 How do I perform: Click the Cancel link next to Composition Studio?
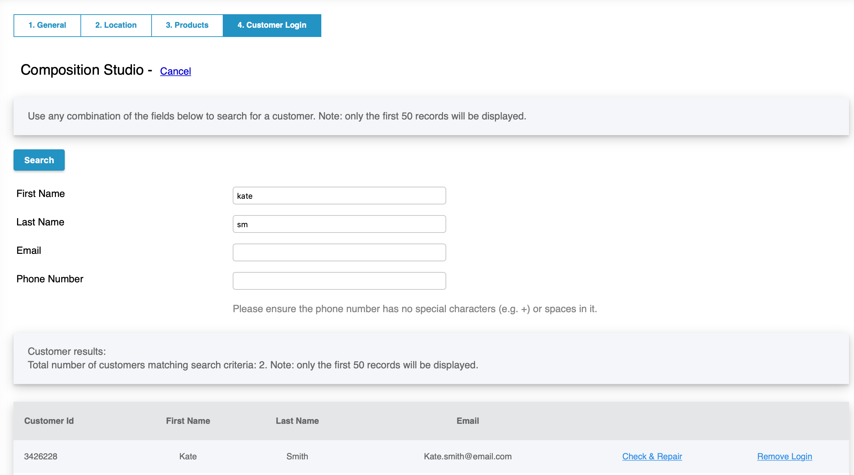click(x=175, y=71)
